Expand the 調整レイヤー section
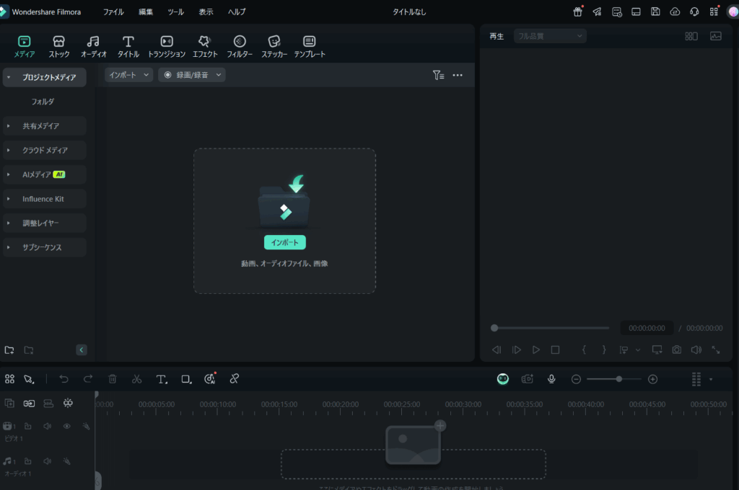The height and width of the screenshot is (490, 739). [x=9, y=223]
